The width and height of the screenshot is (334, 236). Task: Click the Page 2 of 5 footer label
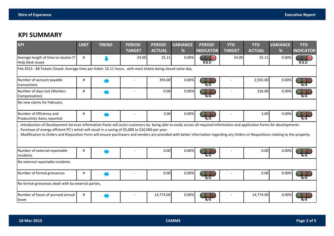pos(306,221)
